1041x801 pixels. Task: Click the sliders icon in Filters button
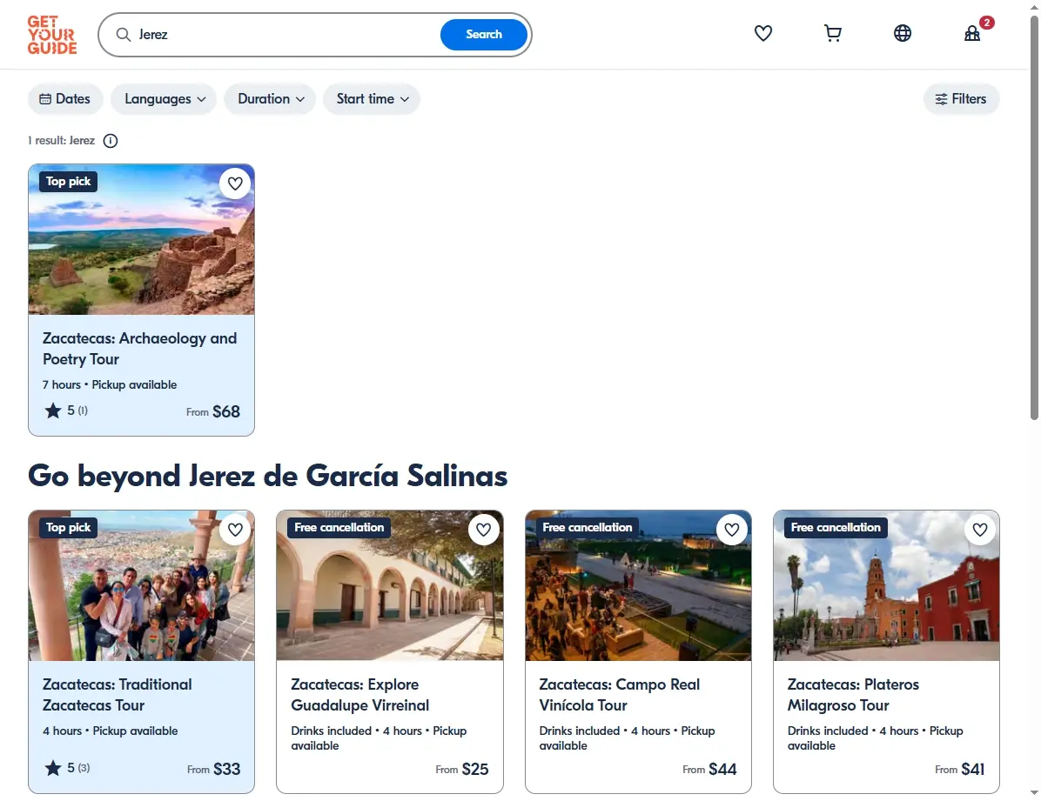[x=942, y=99]
